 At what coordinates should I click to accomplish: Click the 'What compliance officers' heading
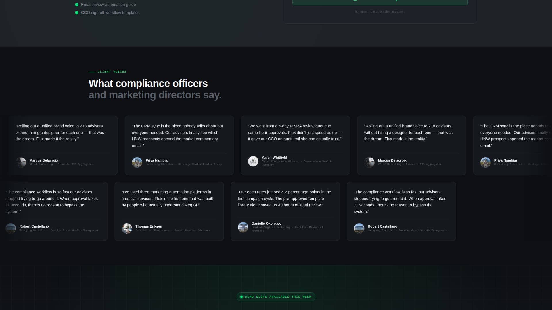(x=148, y=84)
